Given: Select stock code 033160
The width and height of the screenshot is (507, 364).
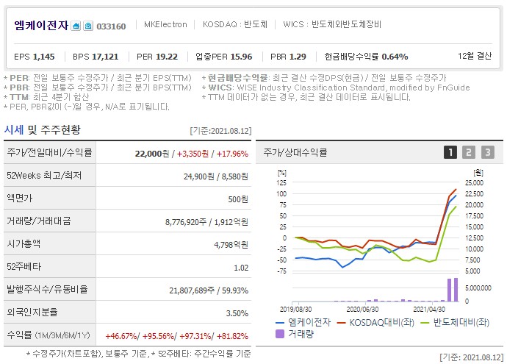Looking at the screenshot, I should click(111, 26).
